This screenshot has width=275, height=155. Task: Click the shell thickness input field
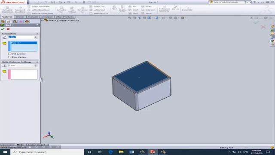21,37
